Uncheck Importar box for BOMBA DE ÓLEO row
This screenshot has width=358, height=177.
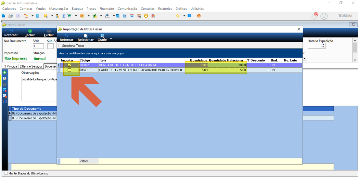point(70,65)
